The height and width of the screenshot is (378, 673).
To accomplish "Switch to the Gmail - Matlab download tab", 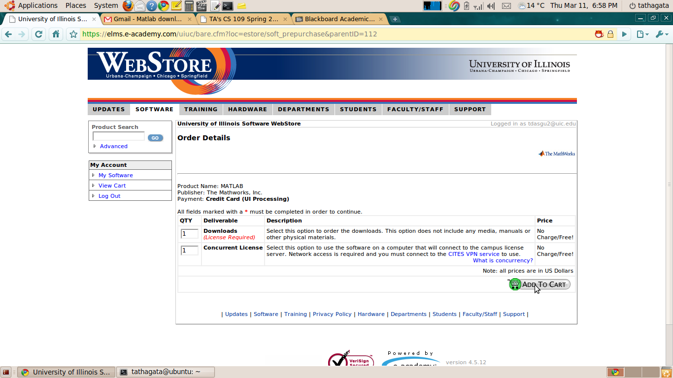I will [x=148, y=19].
